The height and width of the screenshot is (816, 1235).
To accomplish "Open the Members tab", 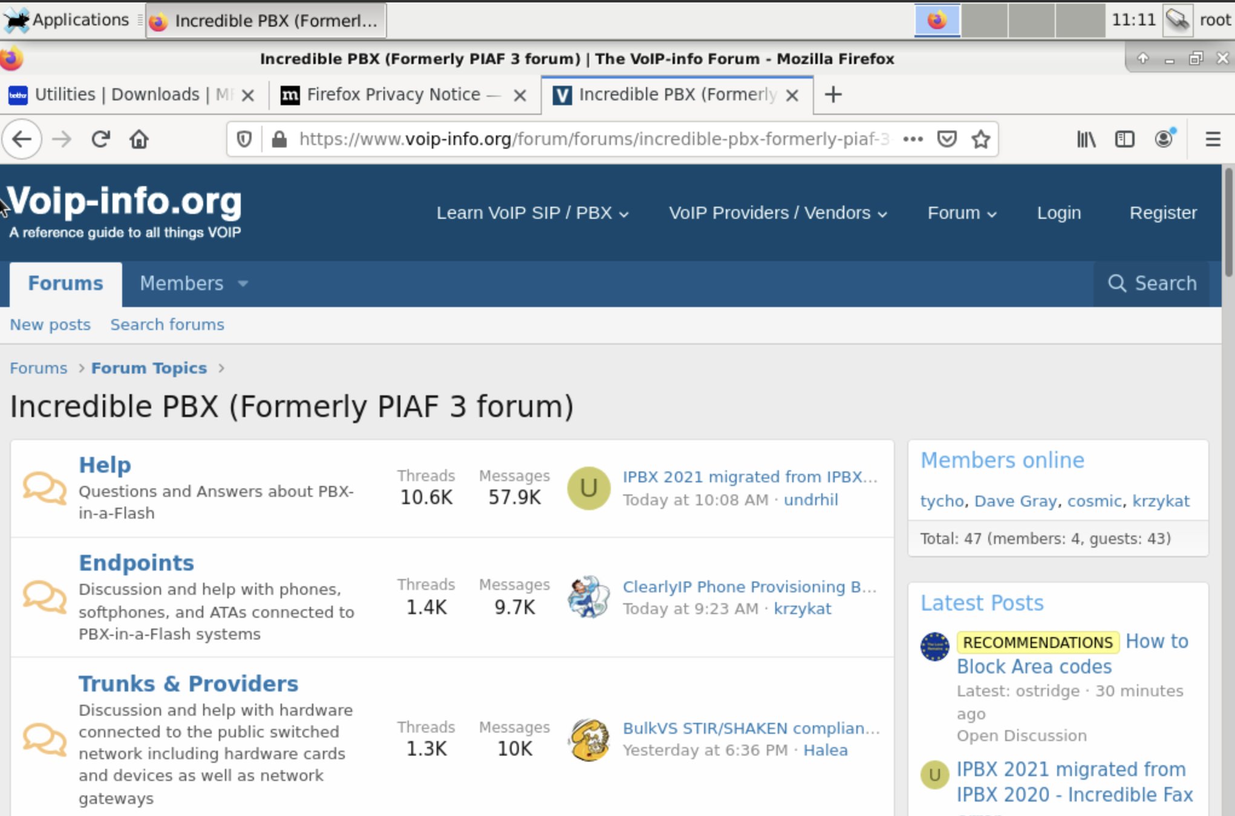I will coord(181,283).
